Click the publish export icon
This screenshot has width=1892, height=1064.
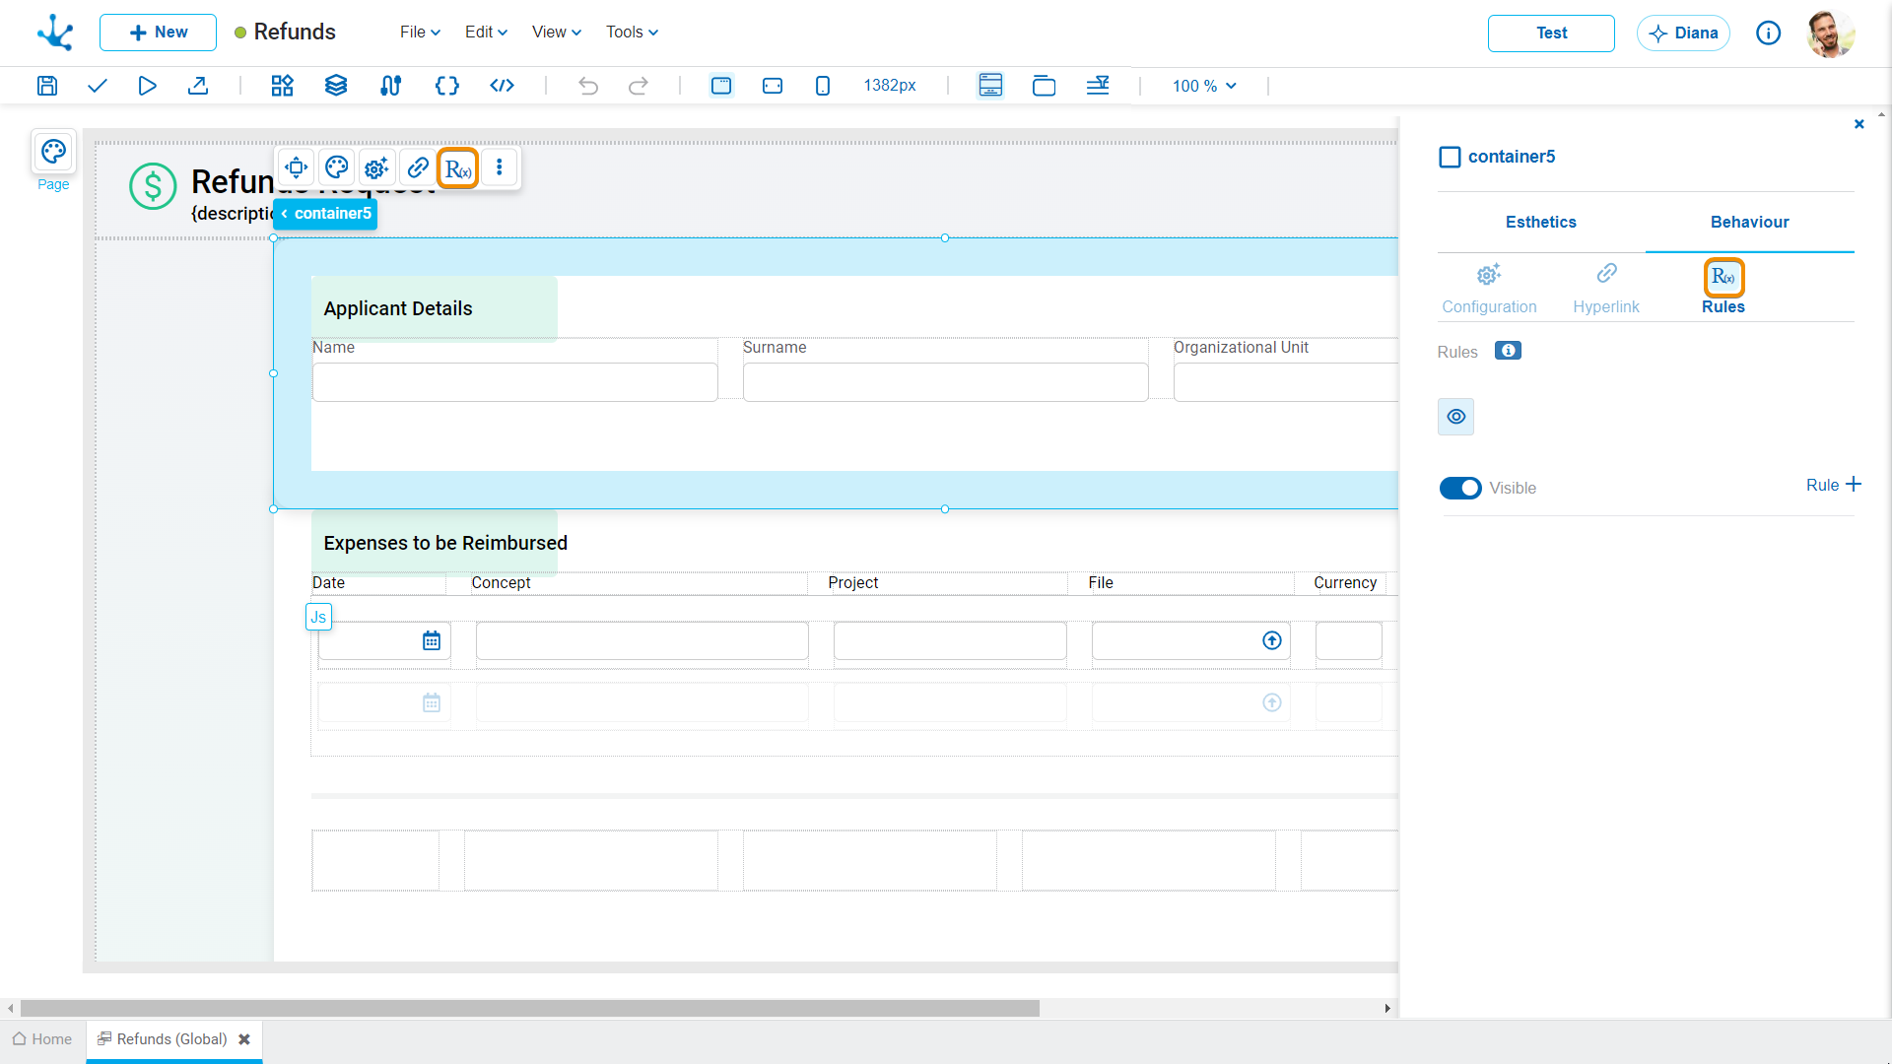[x=198, y=86]
